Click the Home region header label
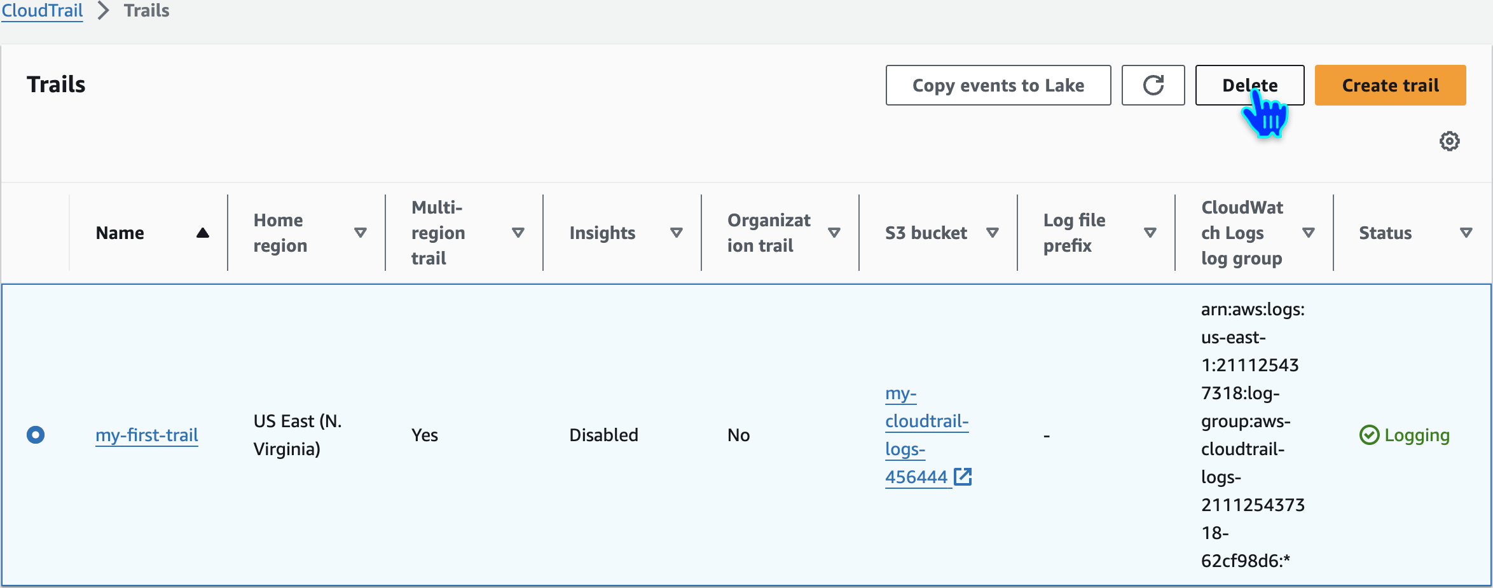Screen dimensions: 1493x588 coord(280,233)
